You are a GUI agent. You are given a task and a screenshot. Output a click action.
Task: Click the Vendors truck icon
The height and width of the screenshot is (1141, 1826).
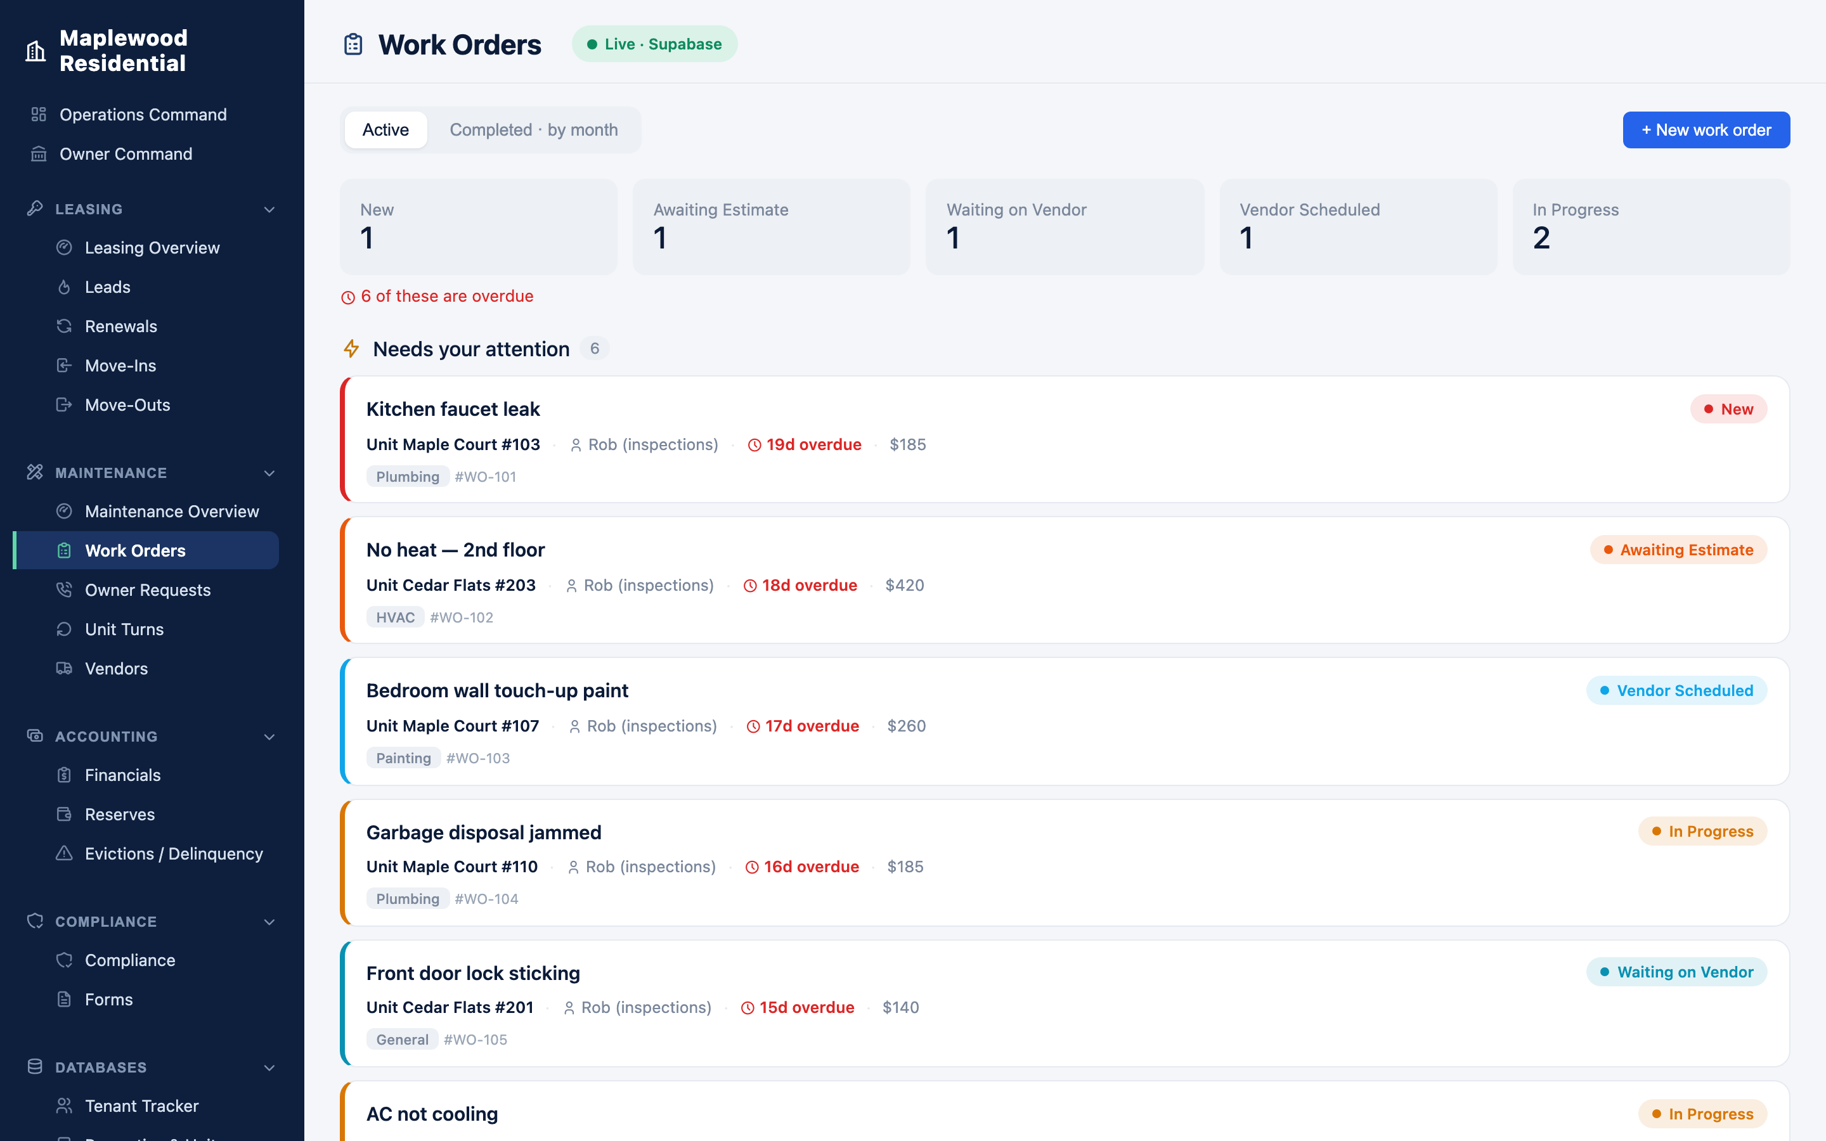pos(64,669)
